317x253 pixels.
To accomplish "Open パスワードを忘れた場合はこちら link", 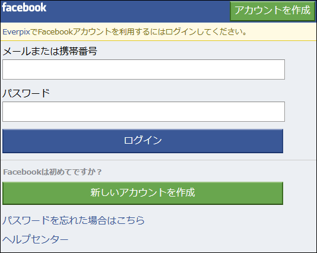I will [74, 220].
